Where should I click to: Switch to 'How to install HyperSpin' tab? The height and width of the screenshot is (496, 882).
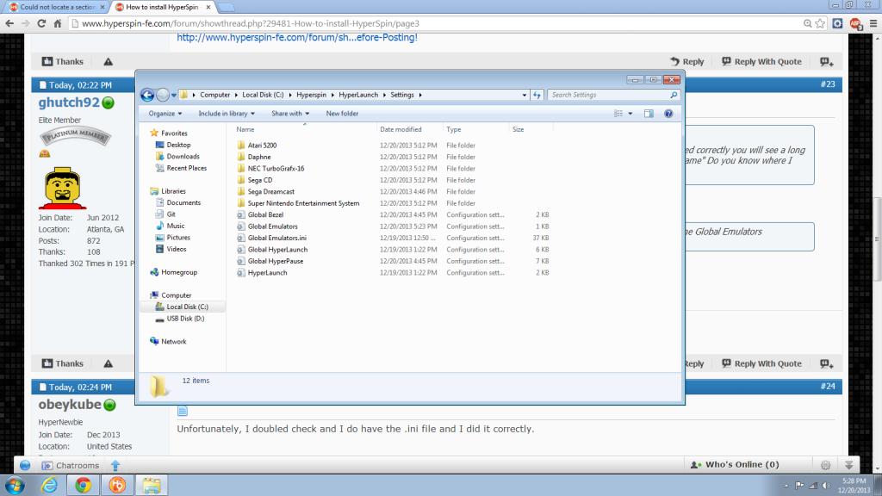162,7
